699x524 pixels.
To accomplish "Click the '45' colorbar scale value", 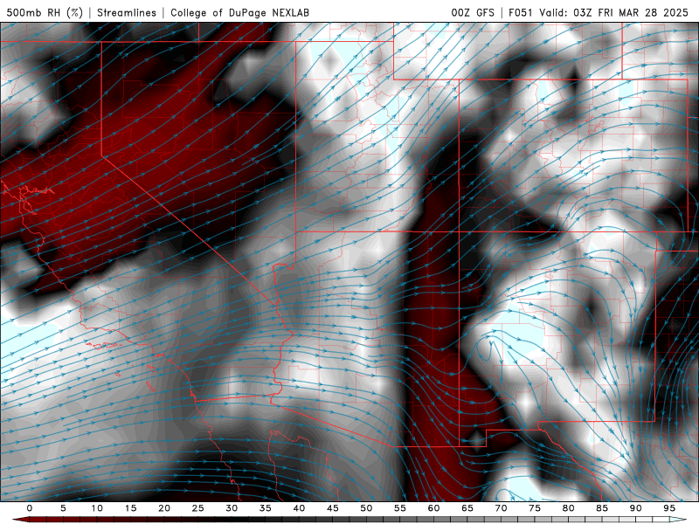I will pyautogui.click(x=333, y=508).
